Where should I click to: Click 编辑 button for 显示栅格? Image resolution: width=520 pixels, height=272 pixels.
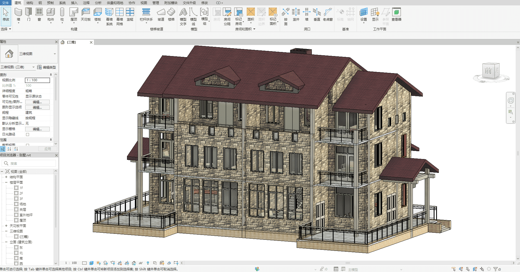(37, 129)
